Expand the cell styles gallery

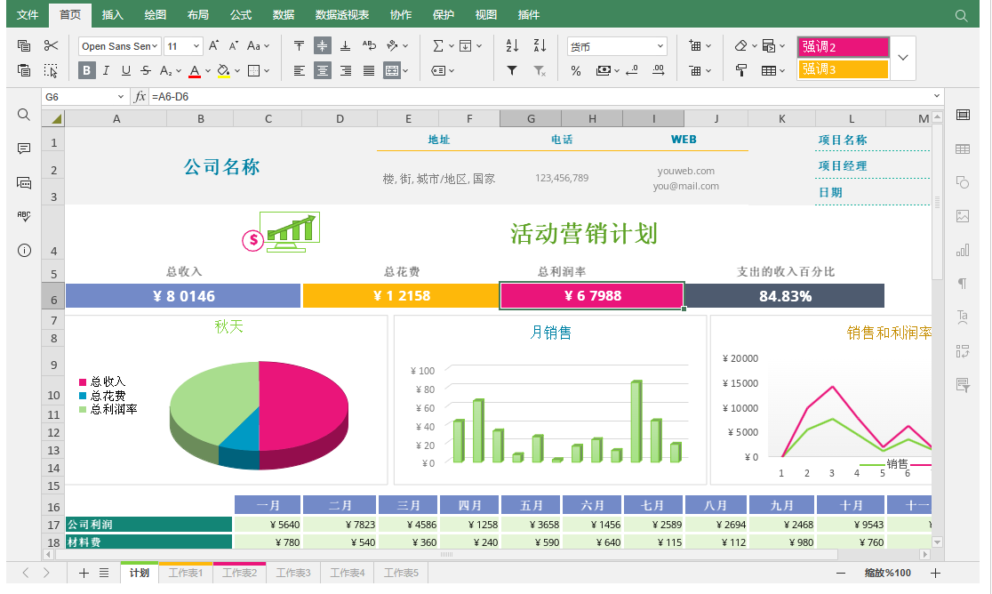point(903,58)
